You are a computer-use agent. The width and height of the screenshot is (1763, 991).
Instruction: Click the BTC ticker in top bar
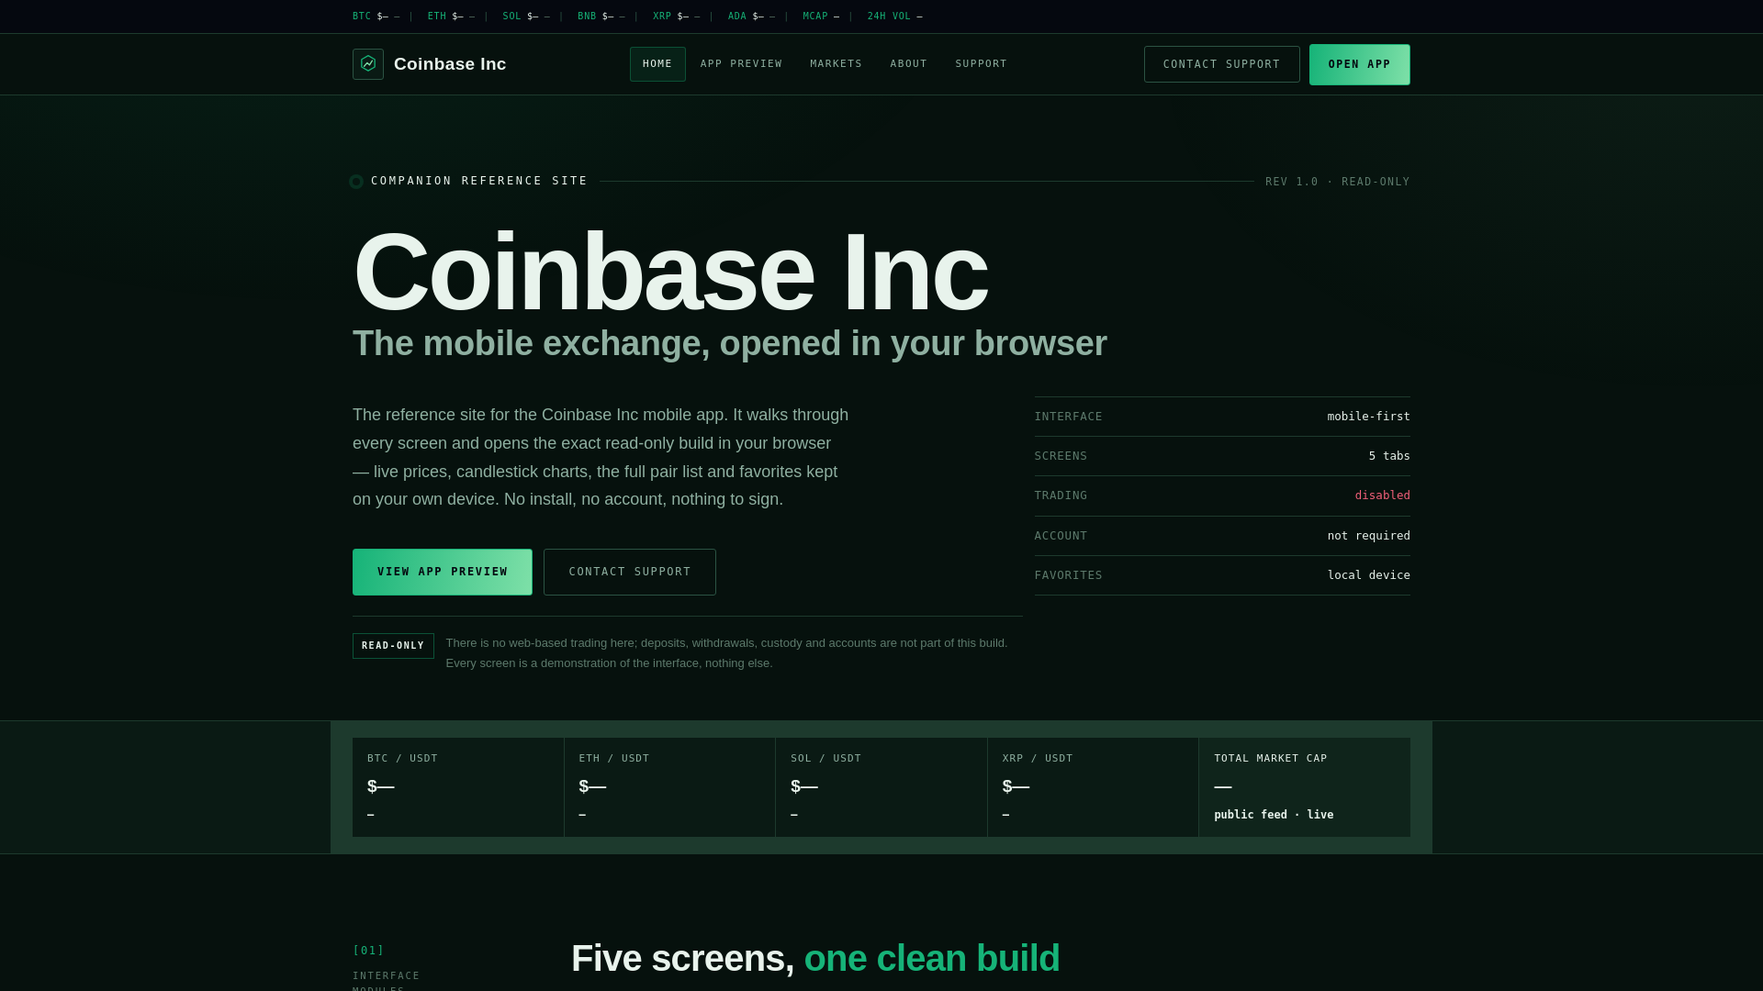376,17
